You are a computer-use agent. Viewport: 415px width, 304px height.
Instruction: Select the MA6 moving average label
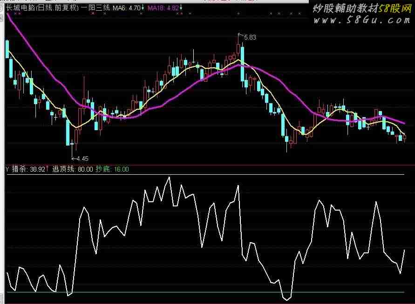point(118,8)
